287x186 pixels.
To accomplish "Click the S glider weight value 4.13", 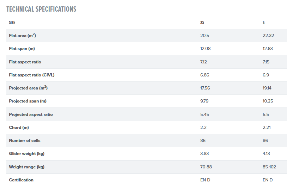I will point(267,154).
